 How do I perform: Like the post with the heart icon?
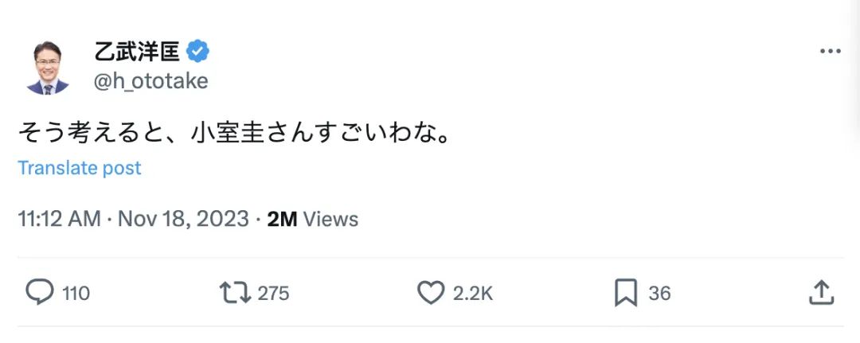(x=431, y=293)
